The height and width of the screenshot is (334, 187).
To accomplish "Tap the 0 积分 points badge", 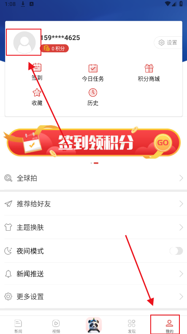I will point(54,48).
